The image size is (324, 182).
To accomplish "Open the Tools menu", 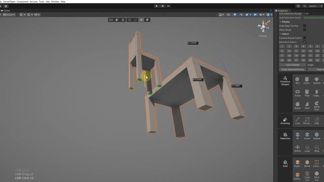I will coord(42,2).
